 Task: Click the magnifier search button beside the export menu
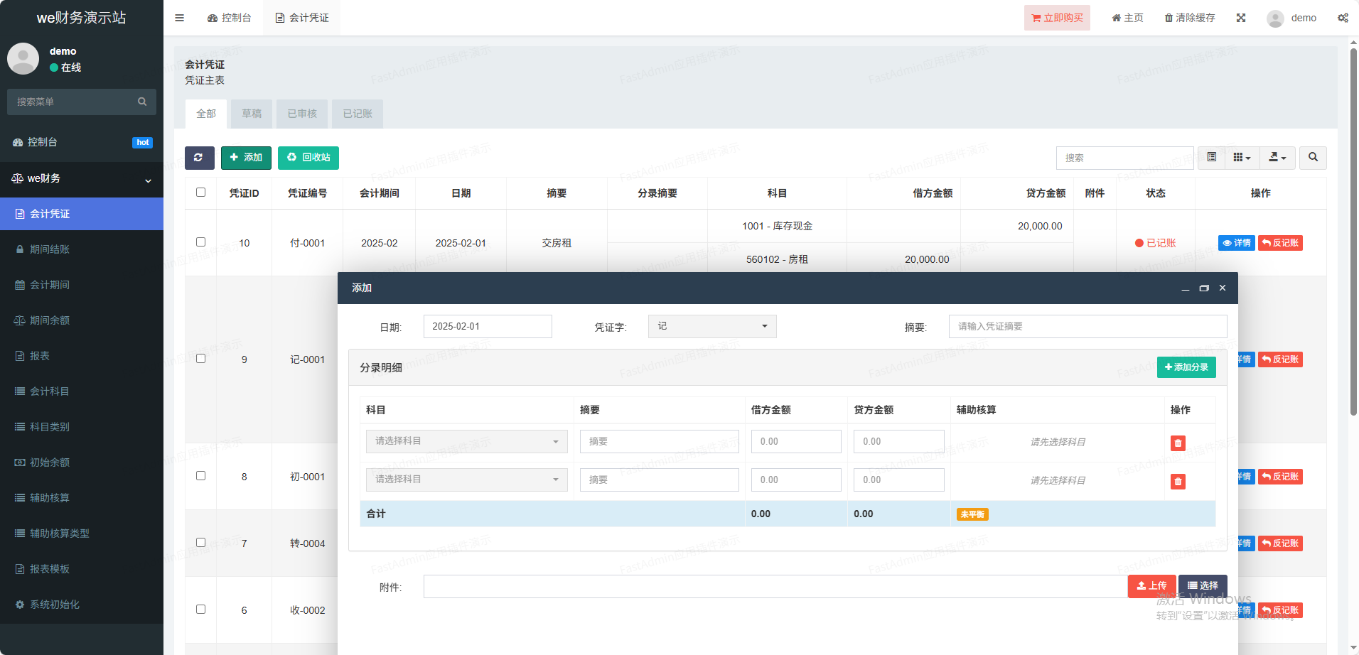1313,158
